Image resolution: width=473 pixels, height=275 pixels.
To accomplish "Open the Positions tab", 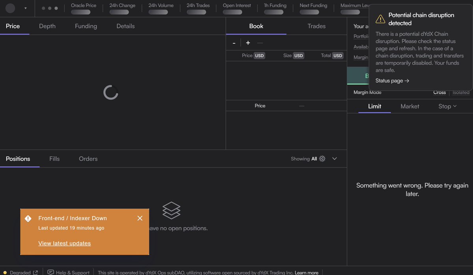I will click(18, 159).
